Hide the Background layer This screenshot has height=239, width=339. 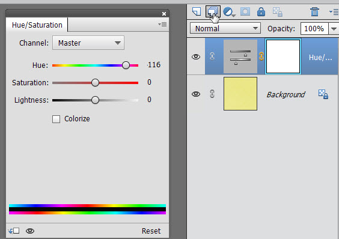click(x=196, y=94)
